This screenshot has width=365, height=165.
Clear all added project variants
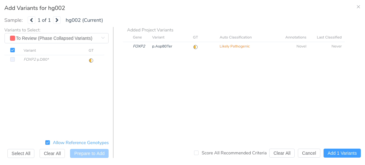click(282, 153)
